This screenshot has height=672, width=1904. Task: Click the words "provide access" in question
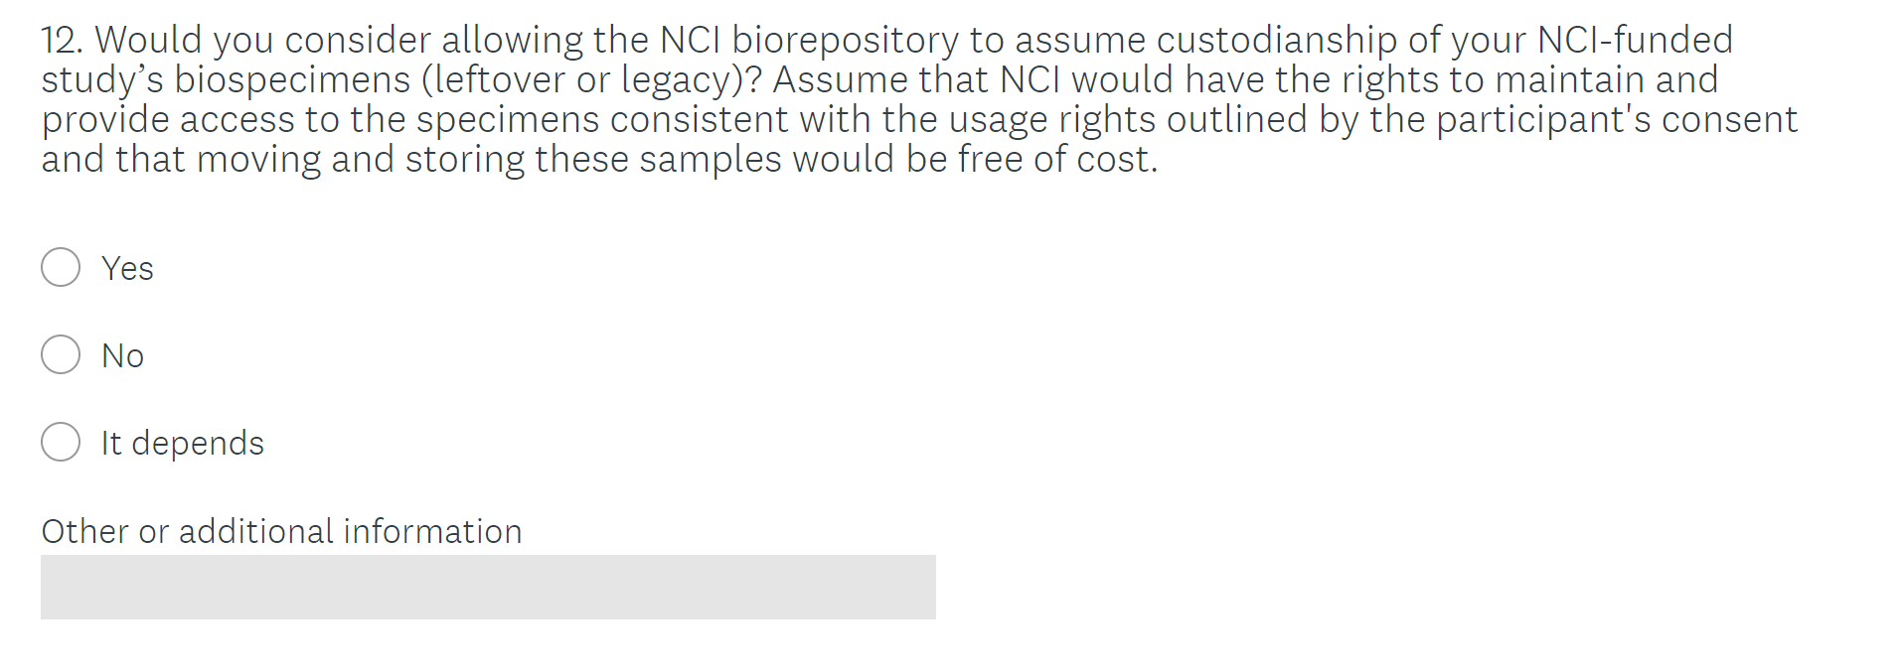point(168,119)
